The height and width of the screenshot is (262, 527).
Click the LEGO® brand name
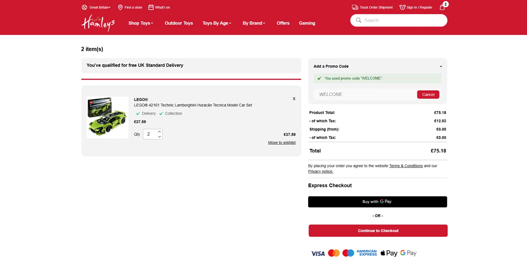coord(141,100)
